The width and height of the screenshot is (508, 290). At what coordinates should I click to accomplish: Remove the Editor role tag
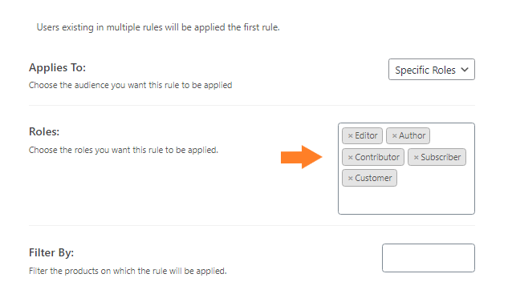pyautogui.click(x=350, y=136)
